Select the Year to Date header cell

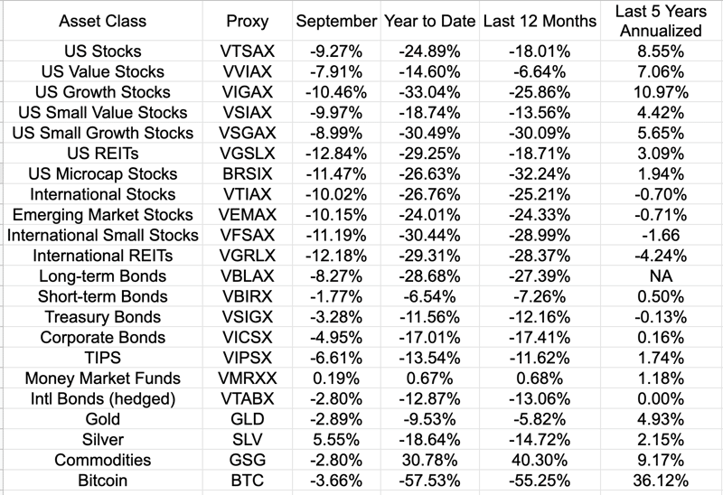429,21
